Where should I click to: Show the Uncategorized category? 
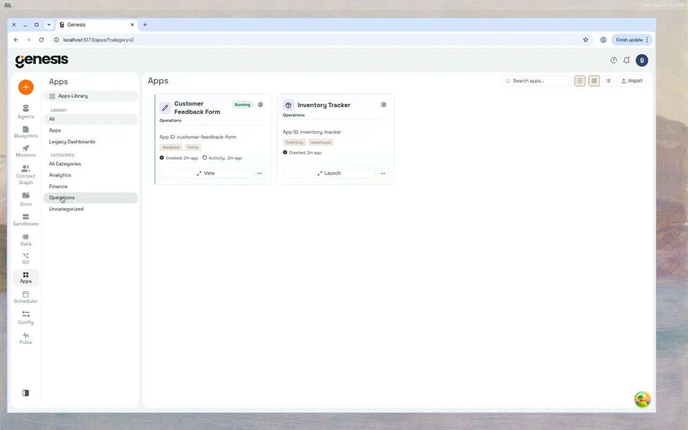click(x=90, y=209)
